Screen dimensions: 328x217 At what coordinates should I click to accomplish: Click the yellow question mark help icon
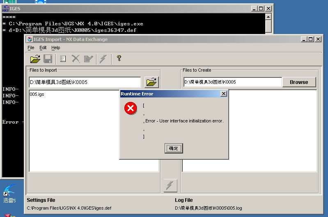point(119,58)
